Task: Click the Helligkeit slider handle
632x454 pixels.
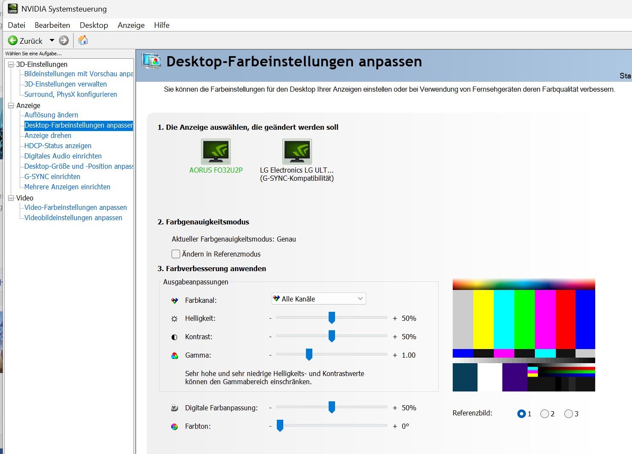Action: click(332, 317)
